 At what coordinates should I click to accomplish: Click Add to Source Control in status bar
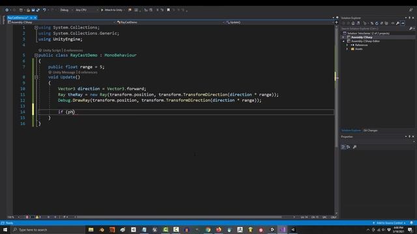coord(389,223)
